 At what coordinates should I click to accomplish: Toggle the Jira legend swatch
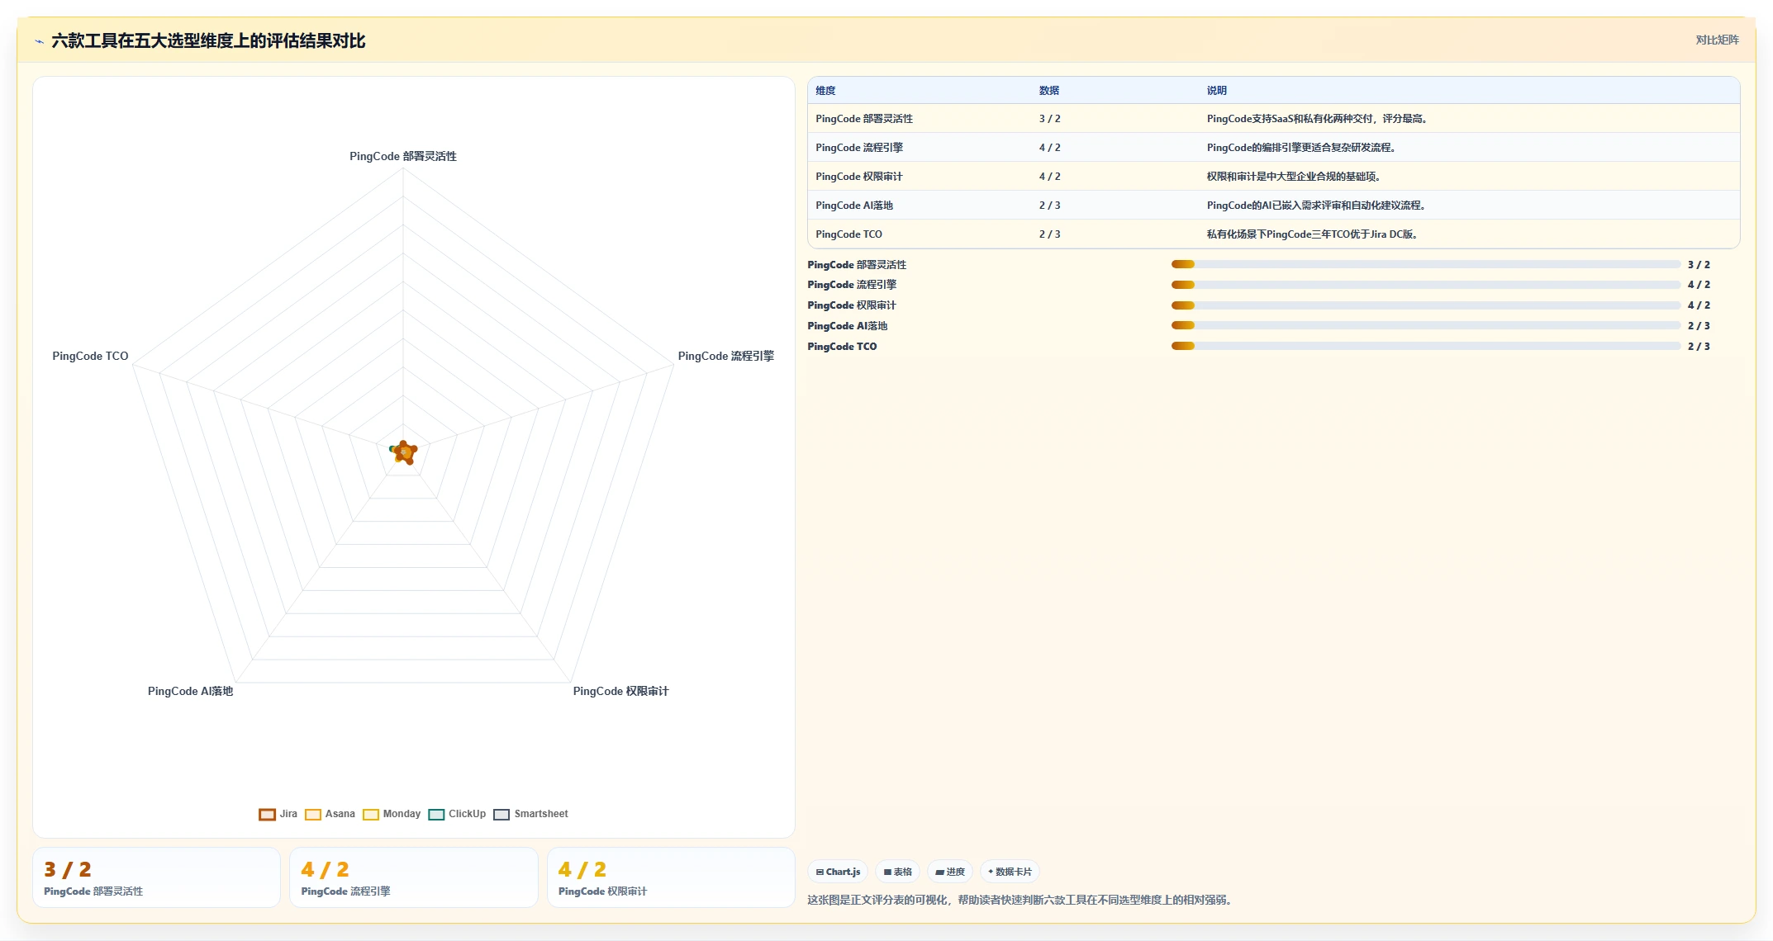pos(267,815)
